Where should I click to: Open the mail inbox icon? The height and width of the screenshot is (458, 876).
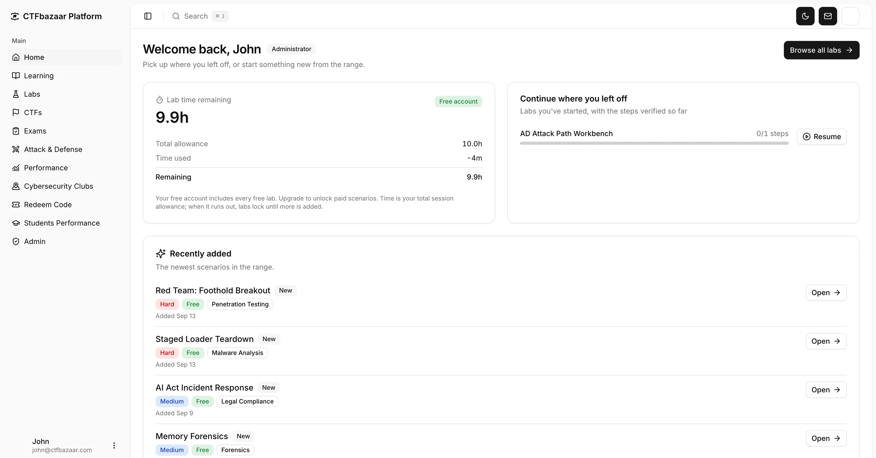click(828, 16)
